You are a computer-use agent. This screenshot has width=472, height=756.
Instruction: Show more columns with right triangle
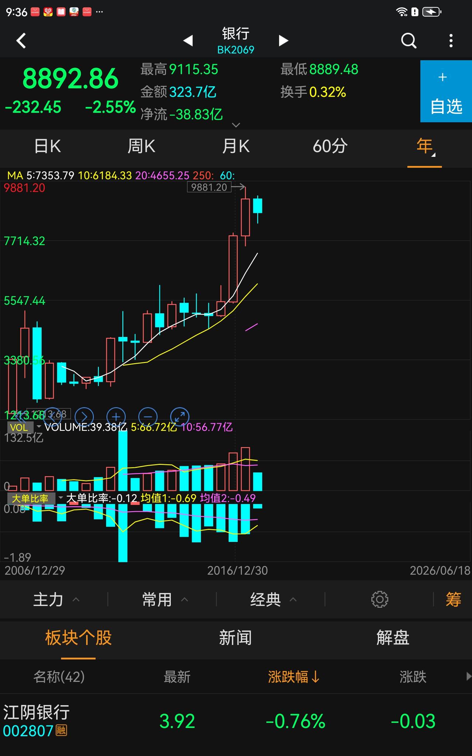(x=468, y=676)
